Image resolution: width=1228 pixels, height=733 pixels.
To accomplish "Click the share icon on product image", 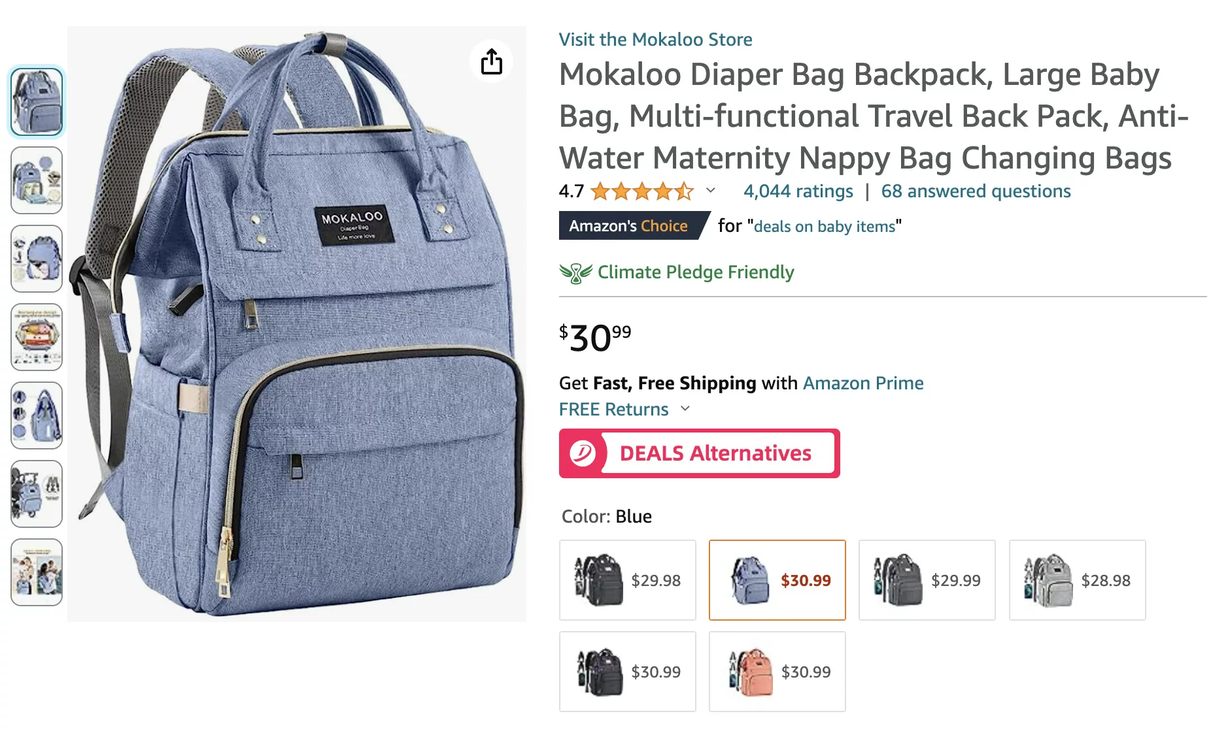I will [x=491, y=61].
